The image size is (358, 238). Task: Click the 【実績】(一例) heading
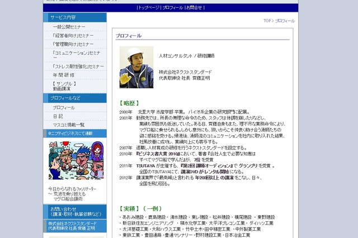click(x=140, y=208)
